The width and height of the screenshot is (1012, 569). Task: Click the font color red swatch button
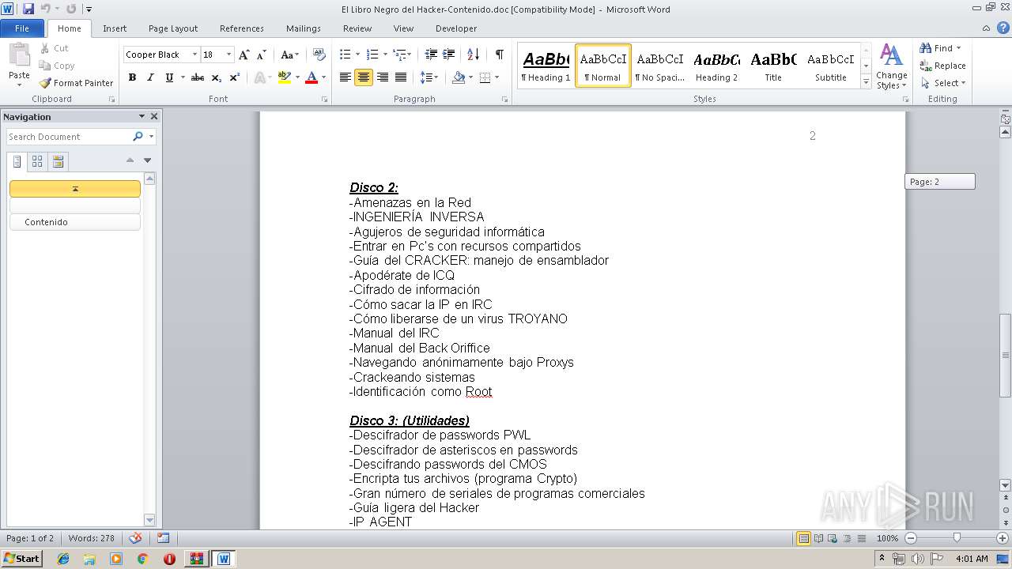point(311,77)
